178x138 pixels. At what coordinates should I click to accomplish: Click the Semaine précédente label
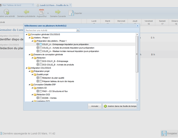point(26,16)
